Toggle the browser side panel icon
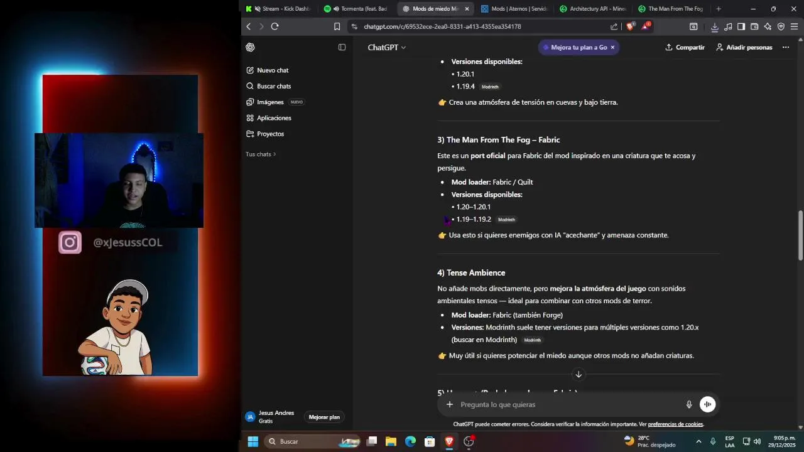The image size is (804, 452). coord(741,26)
